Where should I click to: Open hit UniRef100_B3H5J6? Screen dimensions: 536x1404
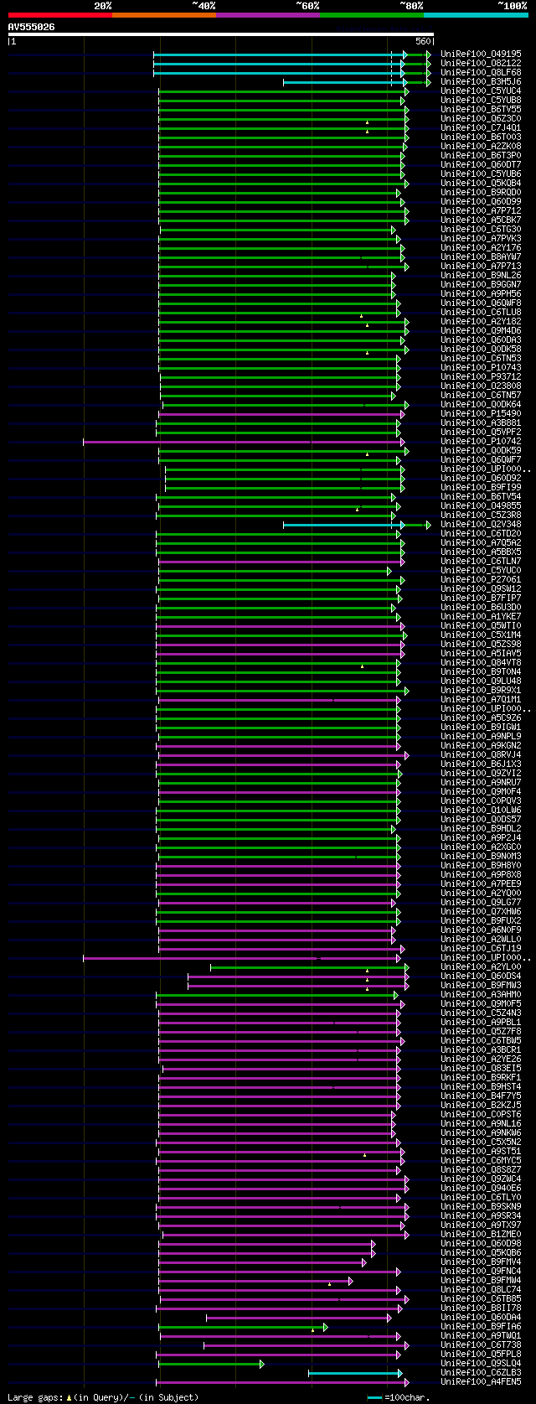coord(481,82)
